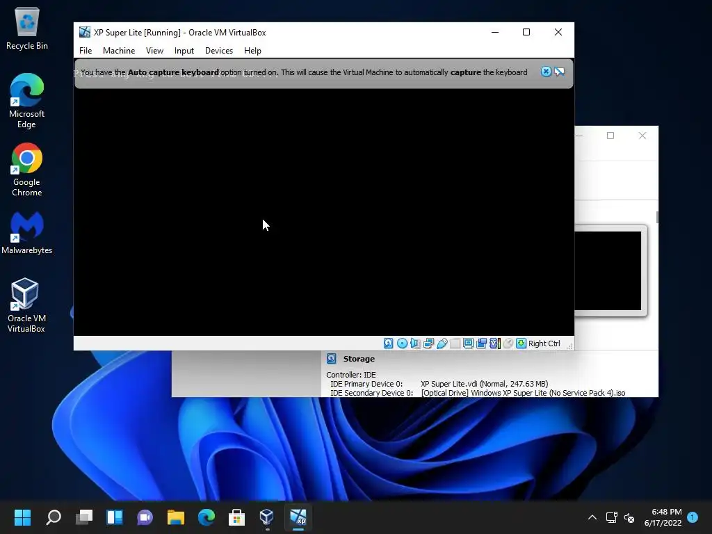
Task: Click the don't show message again icon
Action: click(x=560, y=72)
